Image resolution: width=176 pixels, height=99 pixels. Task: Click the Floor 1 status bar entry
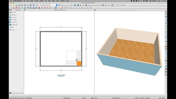click(x=84, y=98)
